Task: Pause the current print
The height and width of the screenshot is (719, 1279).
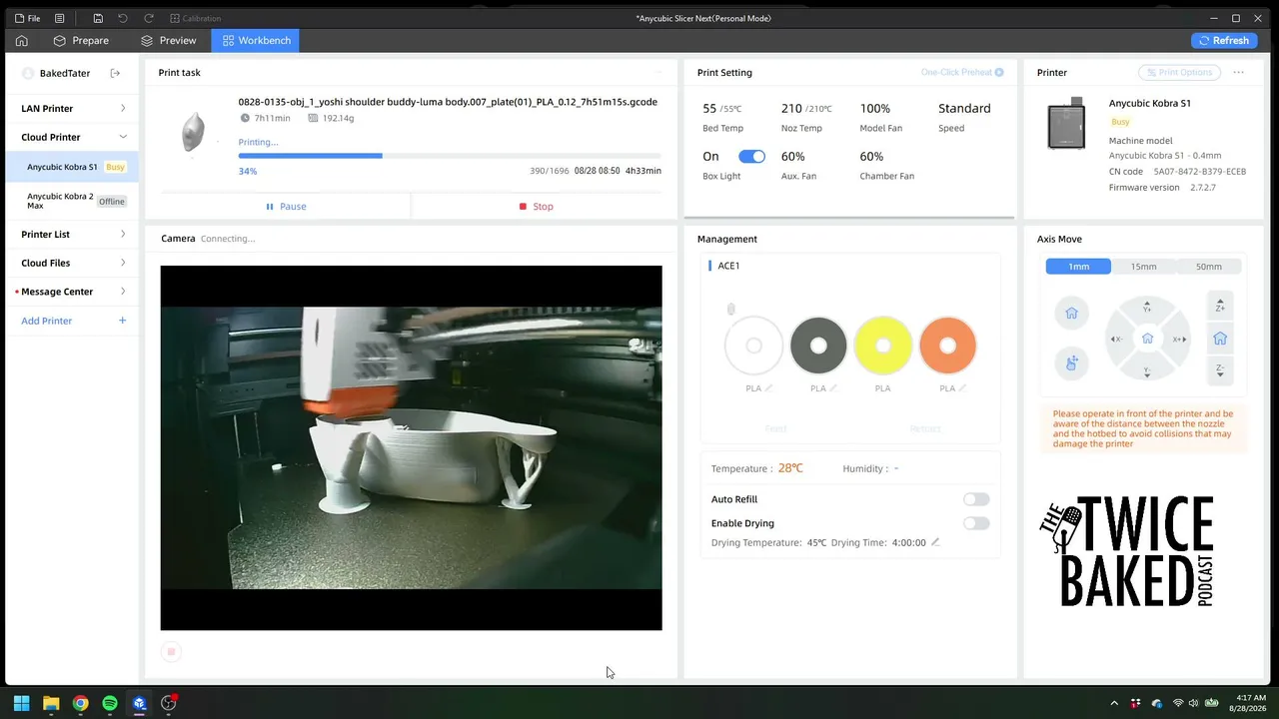Action: (x=286, y=206)
